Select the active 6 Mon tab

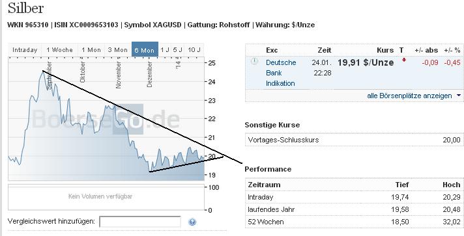pyautogui.click(x=145, y=50)
